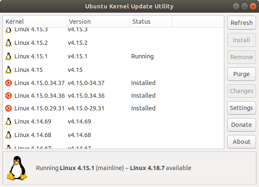Click the Install button
The image size is (259, 187).
(242, 40)
